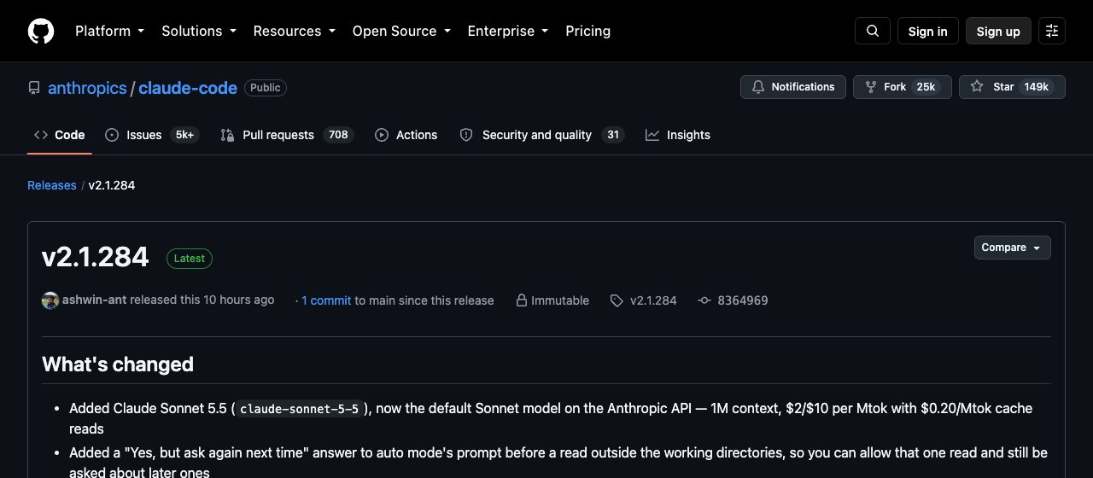Open ashwin-ant's profile link

point(94,300)
